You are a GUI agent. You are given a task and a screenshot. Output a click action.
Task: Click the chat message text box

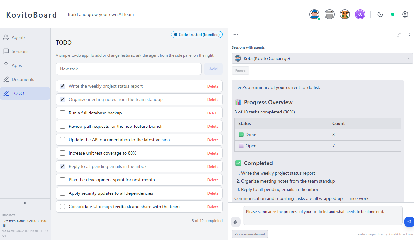[x=323, y=215]
